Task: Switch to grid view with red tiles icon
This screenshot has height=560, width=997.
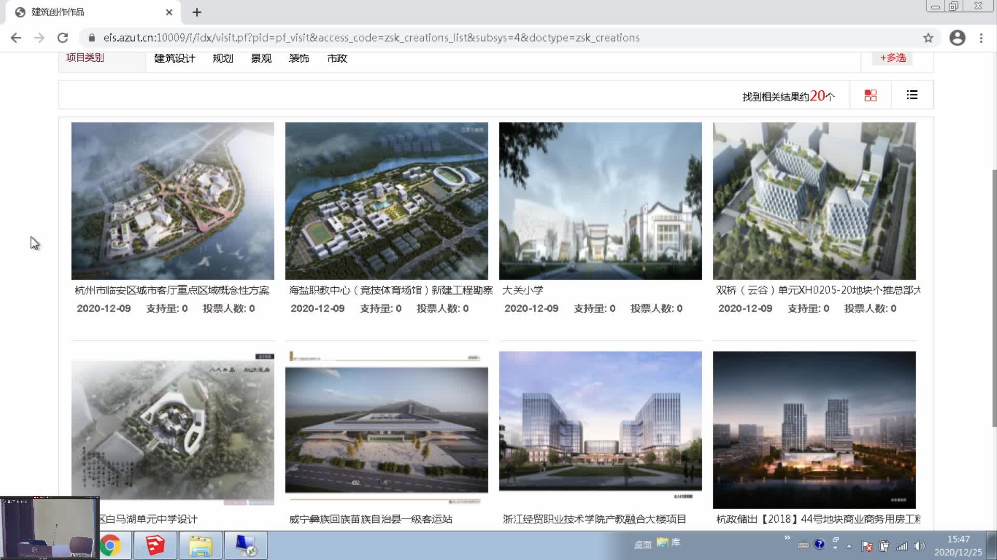Action: 870,95
